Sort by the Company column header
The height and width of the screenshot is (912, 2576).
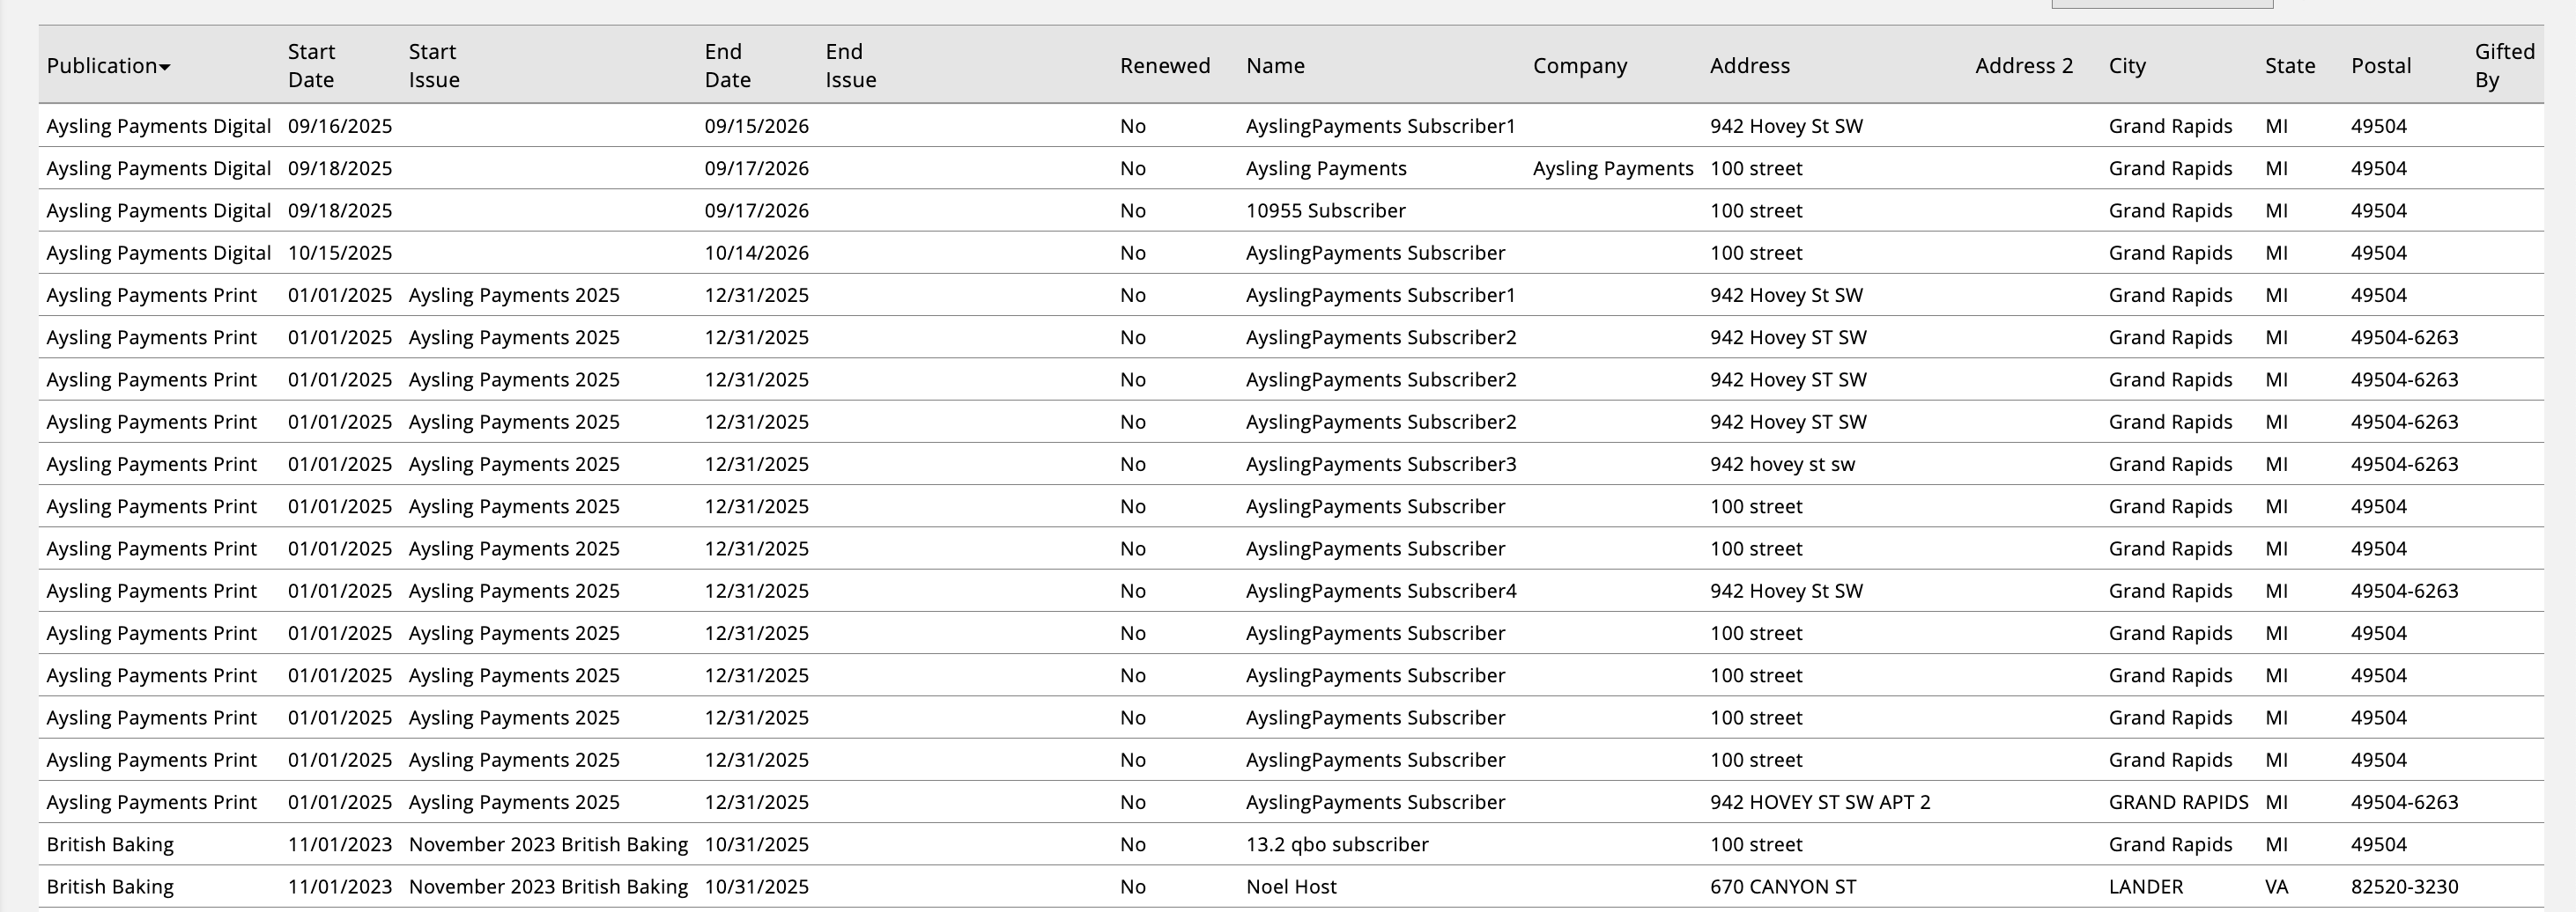[x=1579, y=66]
